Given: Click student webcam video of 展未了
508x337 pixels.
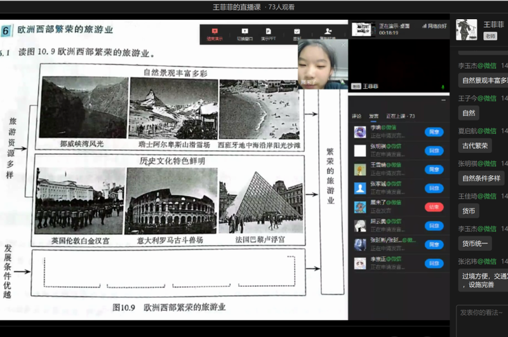Looking at the screenshot, I should [x=323, y=65].
